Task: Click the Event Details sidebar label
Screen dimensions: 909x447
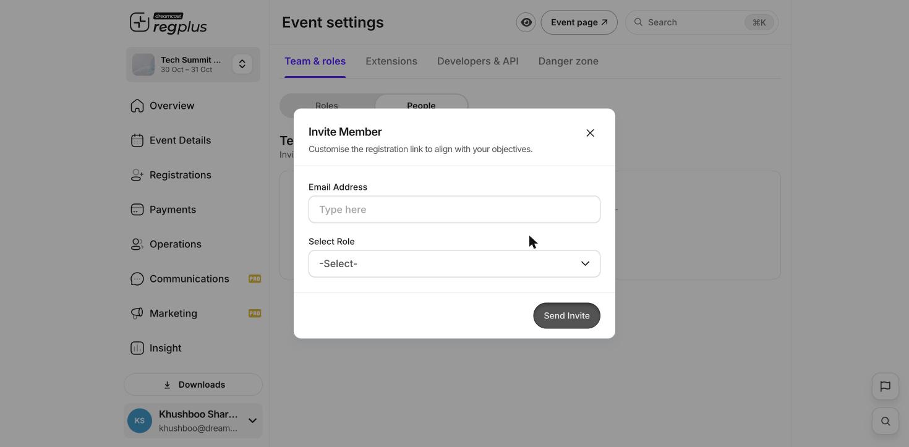Action: tap(181, 140)
